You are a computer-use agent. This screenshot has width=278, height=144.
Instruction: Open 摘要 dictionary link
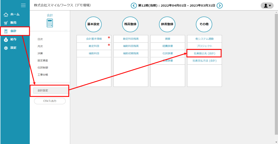click(168, 39)
